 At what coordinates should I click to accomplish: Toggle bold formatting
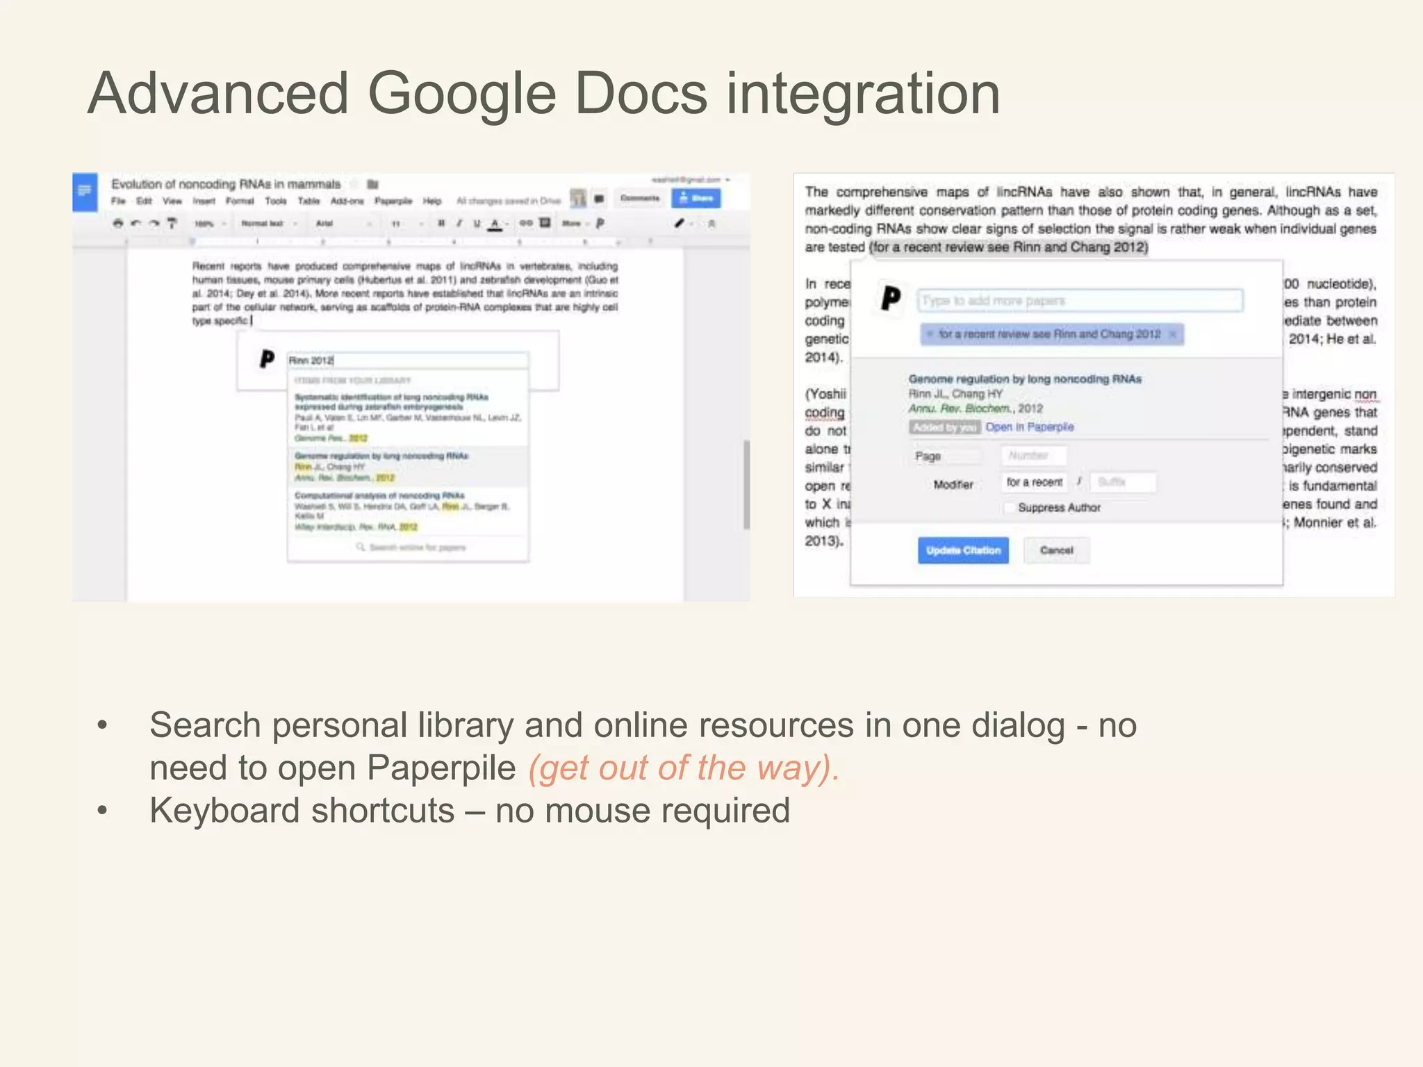coord(441,224)
